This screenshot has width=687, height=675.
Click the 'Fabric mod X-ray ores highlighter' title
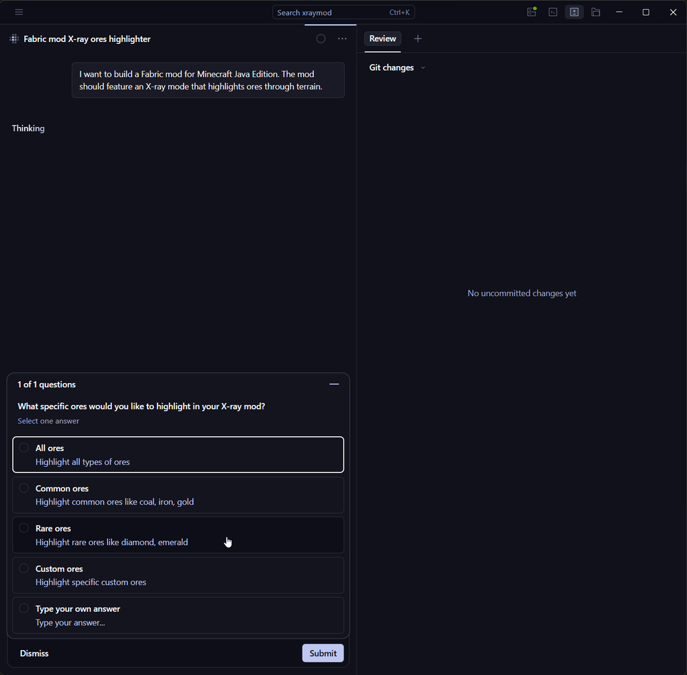point(87,39)
